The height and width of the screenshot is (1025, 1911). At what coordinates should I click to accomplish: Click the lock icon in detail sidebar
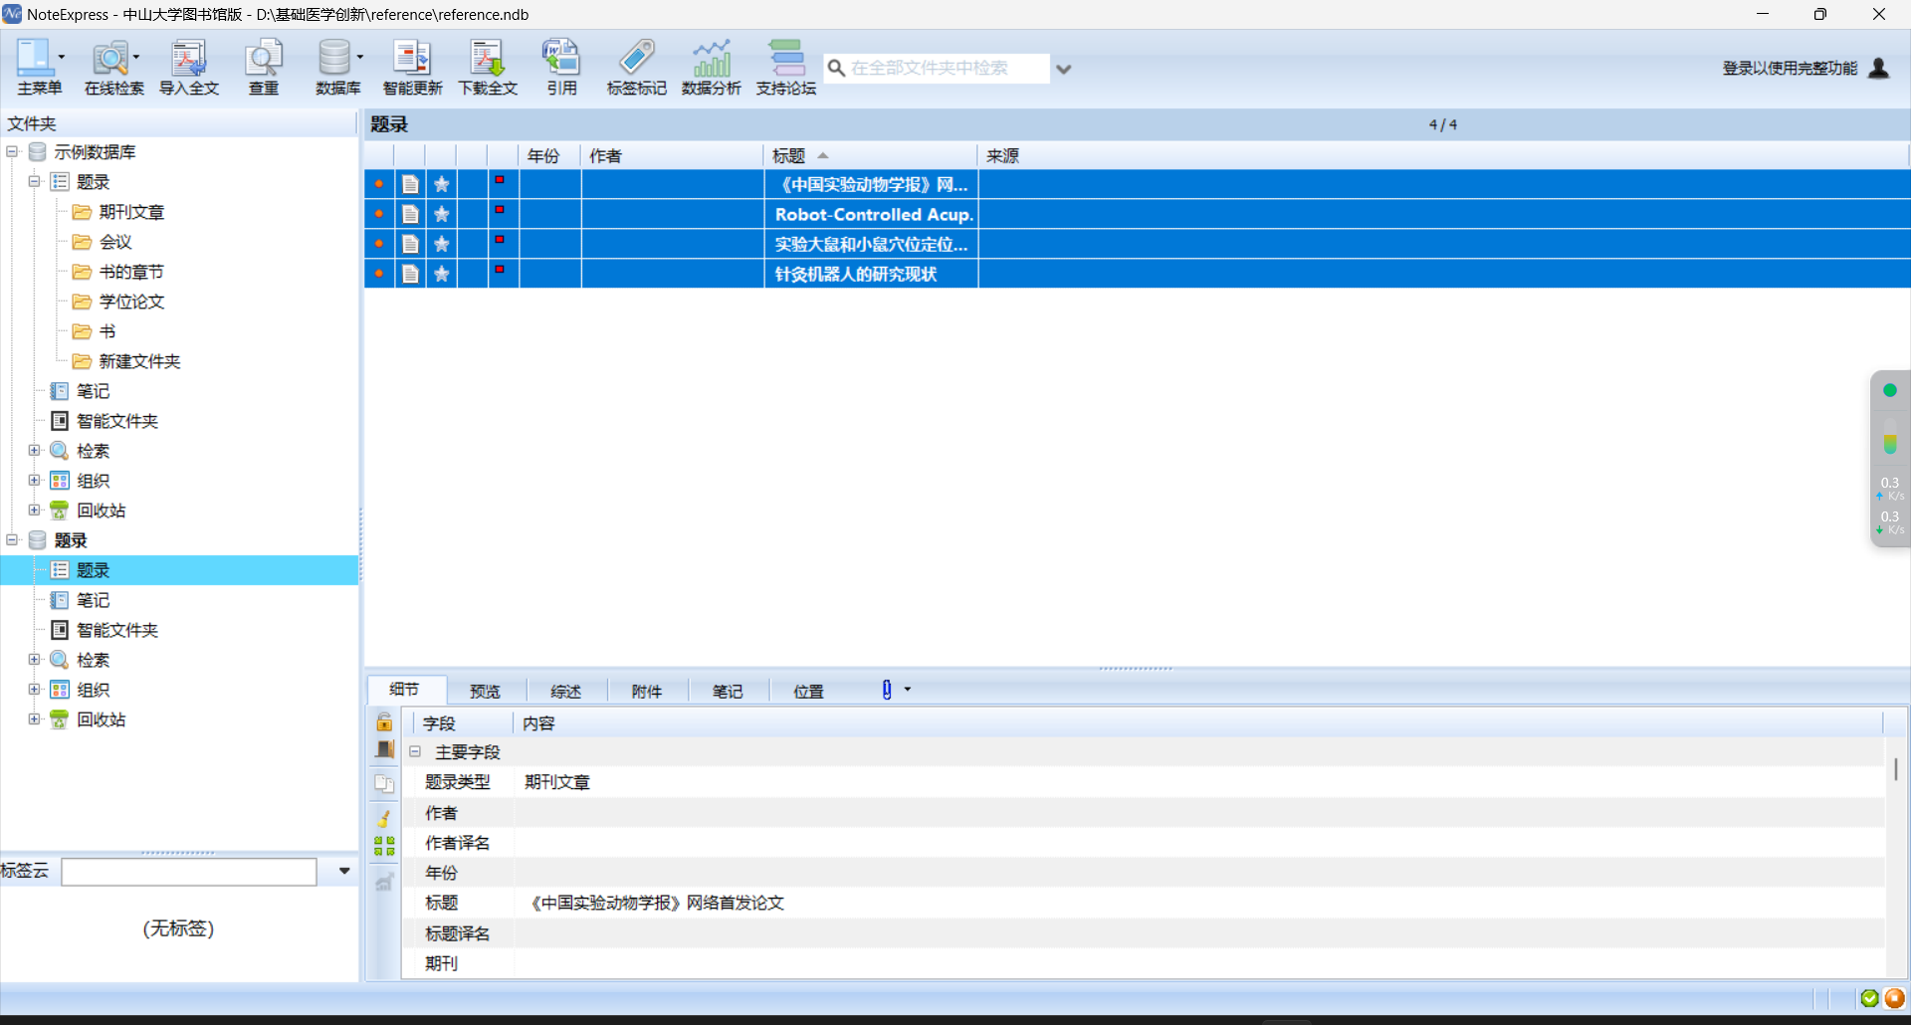[384, 722]
